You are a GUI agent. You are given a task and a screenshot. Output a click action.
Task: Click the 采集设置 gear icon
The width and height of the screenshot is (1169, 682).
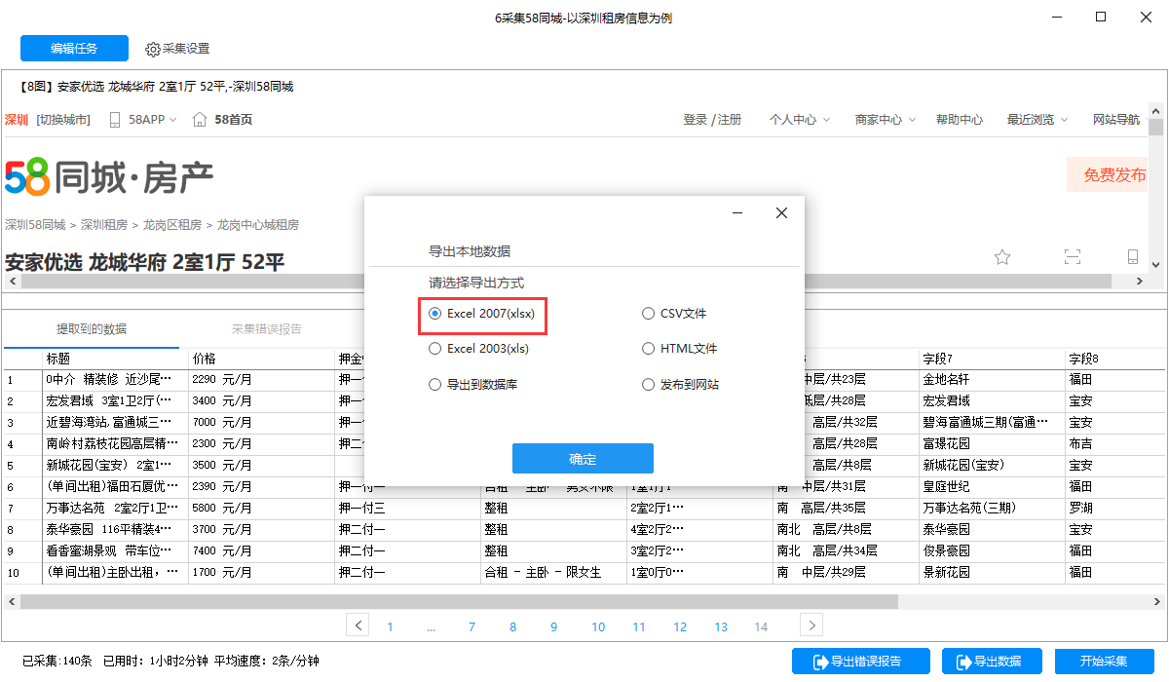[x=152, y=49]
